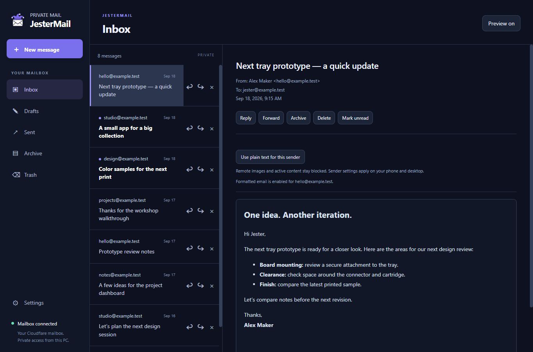533x352 pixels.
Task: Click the Delete button in message header
Action: 324,118
